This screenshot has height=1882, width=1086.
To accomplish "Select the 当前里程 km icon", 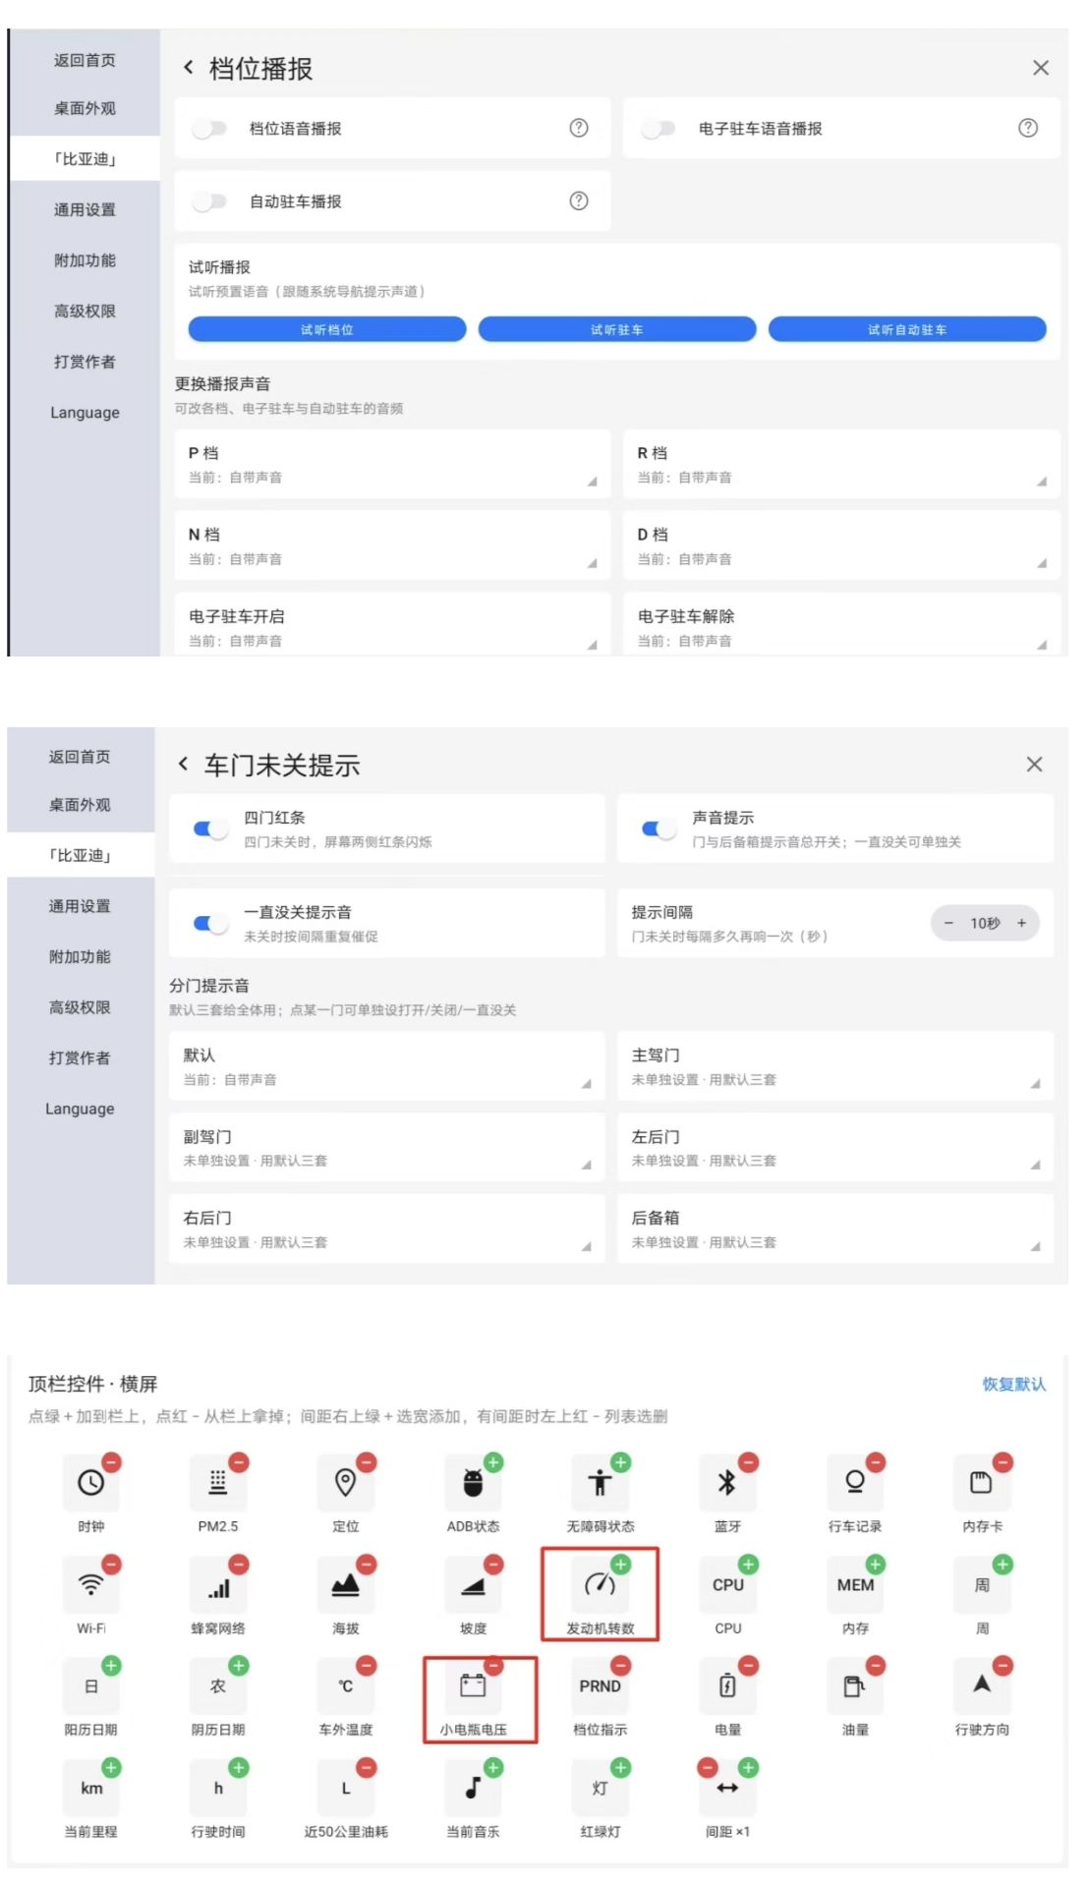I will pos(90,1789).
